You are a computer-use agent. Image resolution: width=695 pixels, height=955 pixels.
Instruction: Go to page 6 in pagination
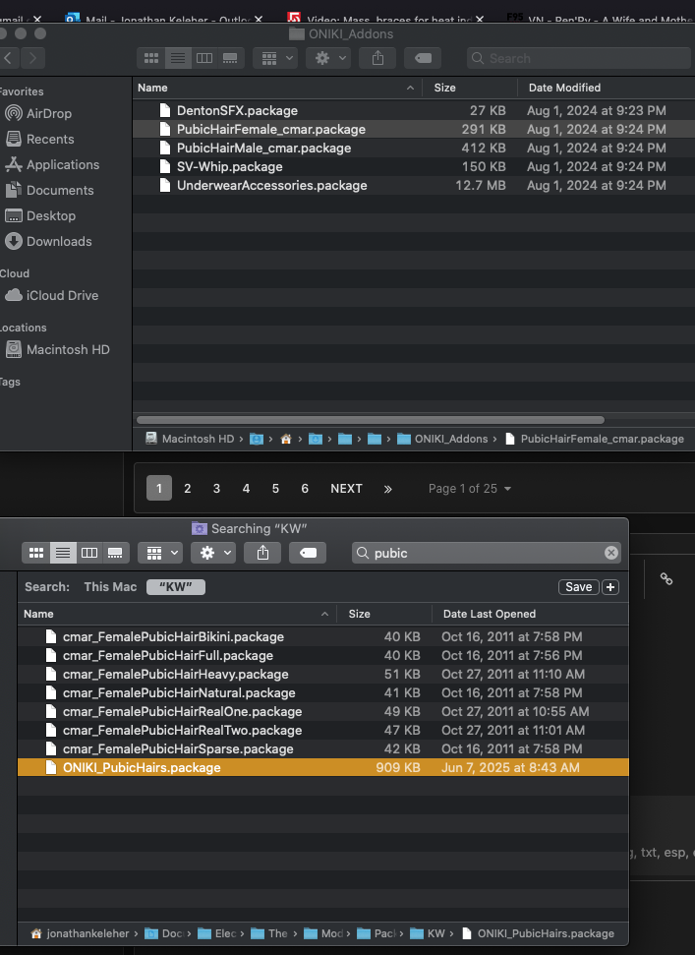coord(305,489)
